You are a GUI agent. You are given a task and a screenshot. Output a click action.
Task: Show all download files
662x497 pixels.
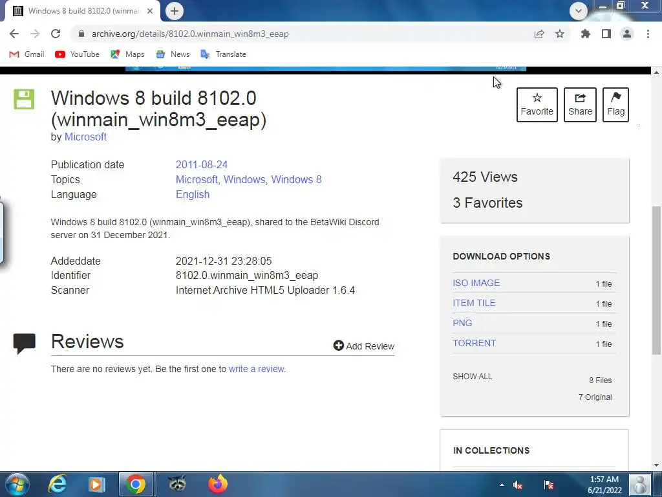tap(473, 376)
